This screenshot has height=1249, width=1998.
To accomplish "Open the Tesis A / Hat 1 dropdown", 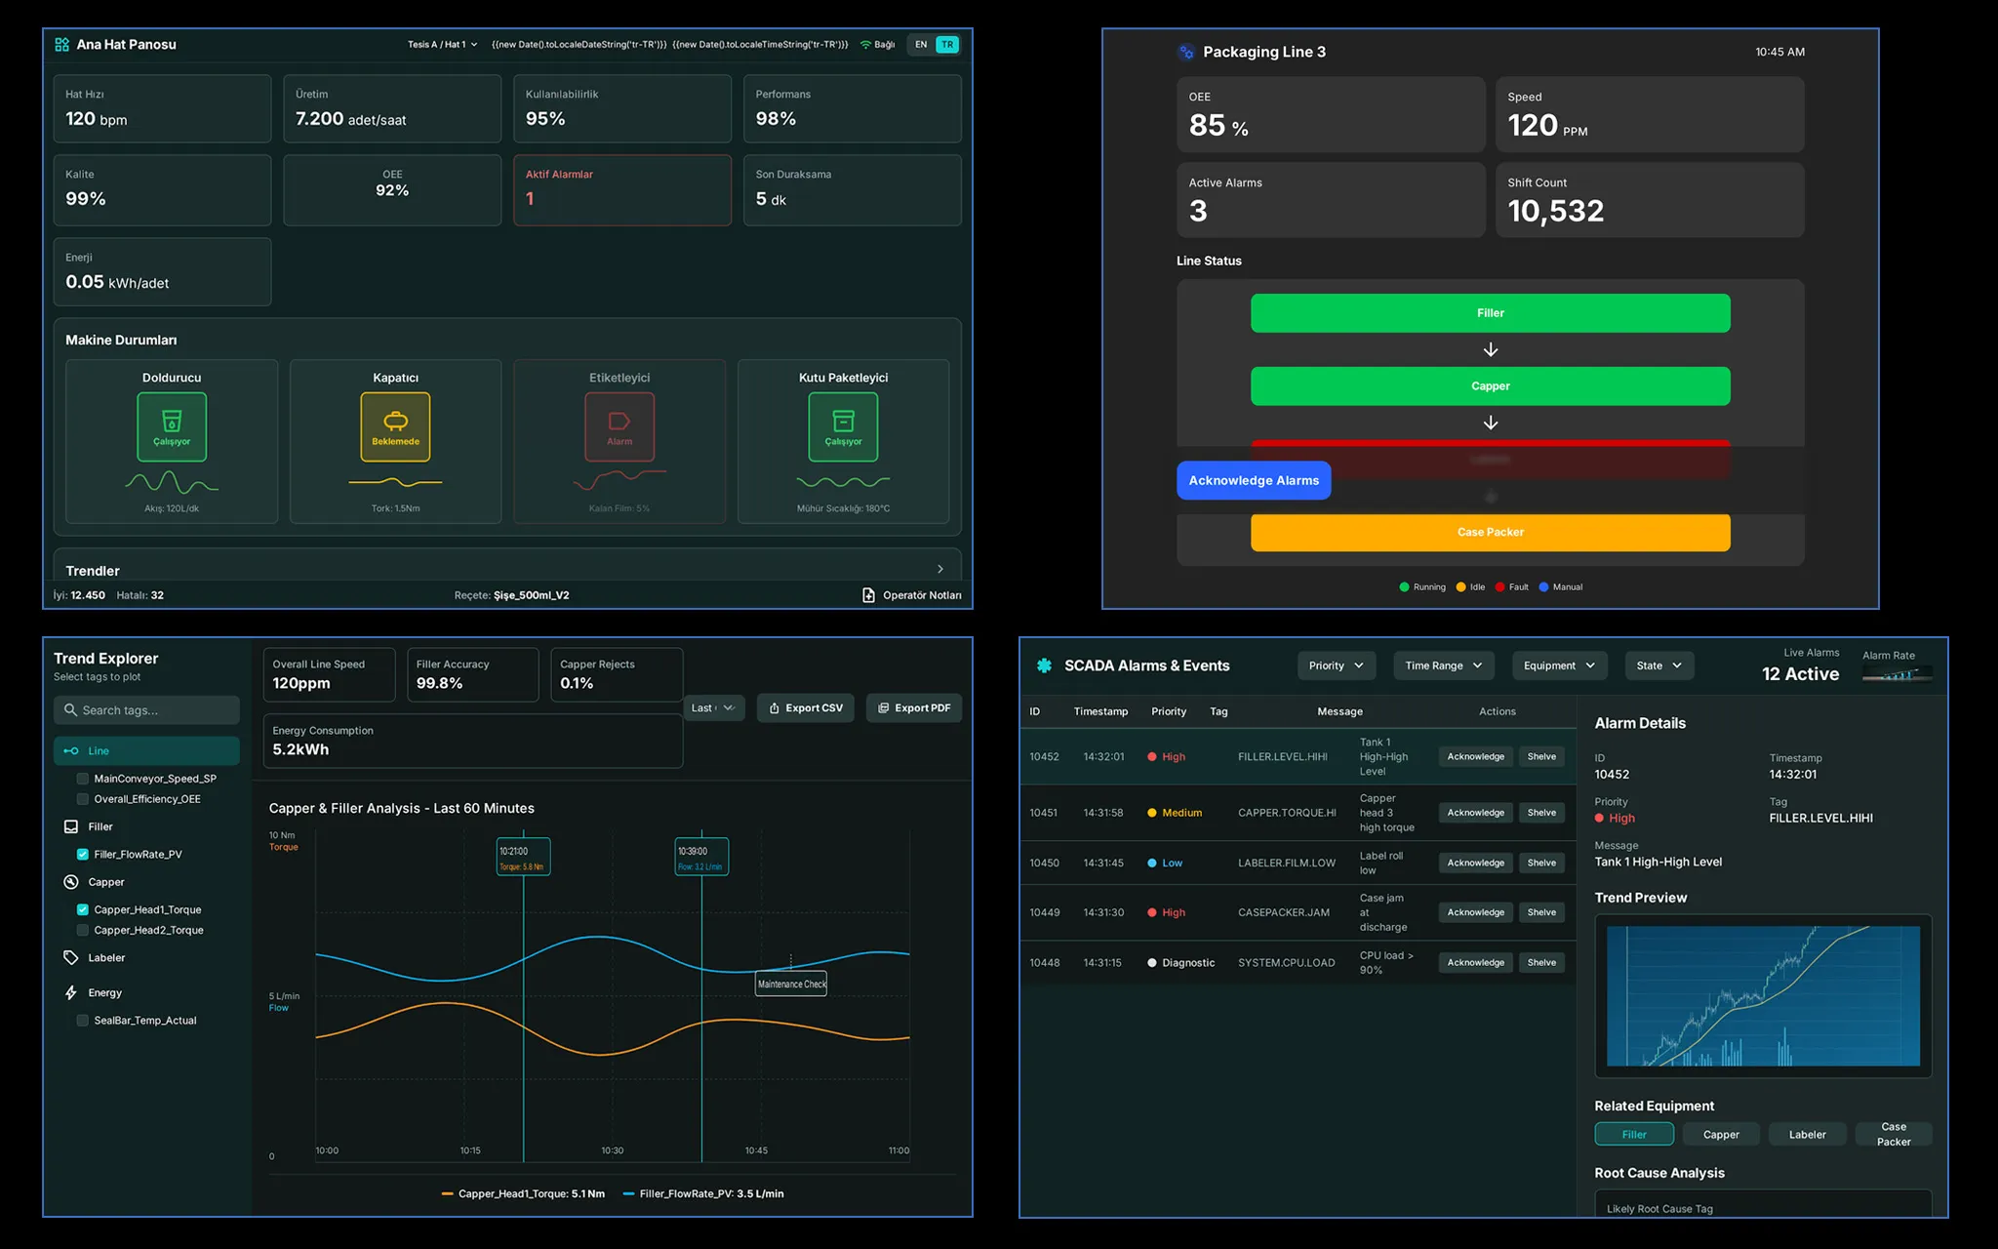I will tap(441, 44).
